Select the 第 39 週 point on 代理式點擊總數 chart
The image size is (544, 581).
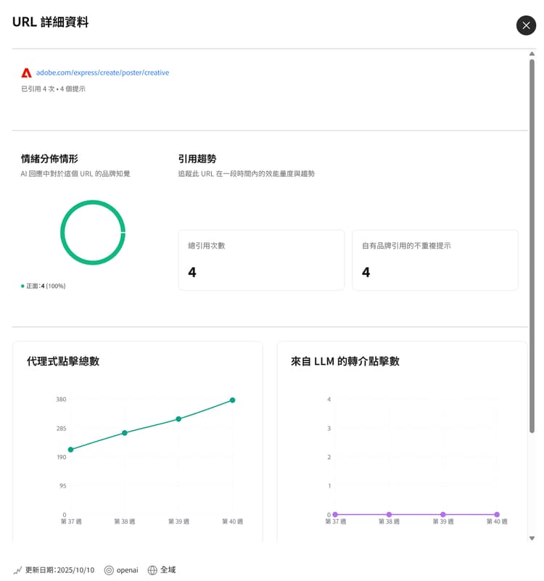pyautogui.click(x=178, y=419)
